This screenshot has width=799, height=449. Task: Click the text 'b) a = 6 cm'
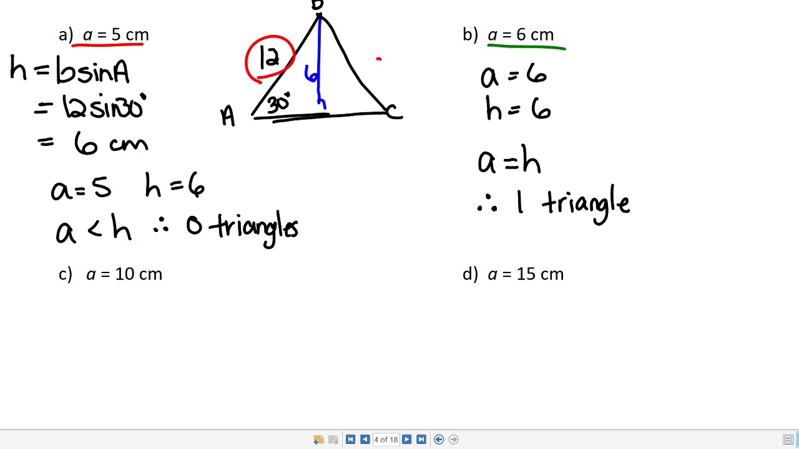pyautogui.click(x=508, y=35)
